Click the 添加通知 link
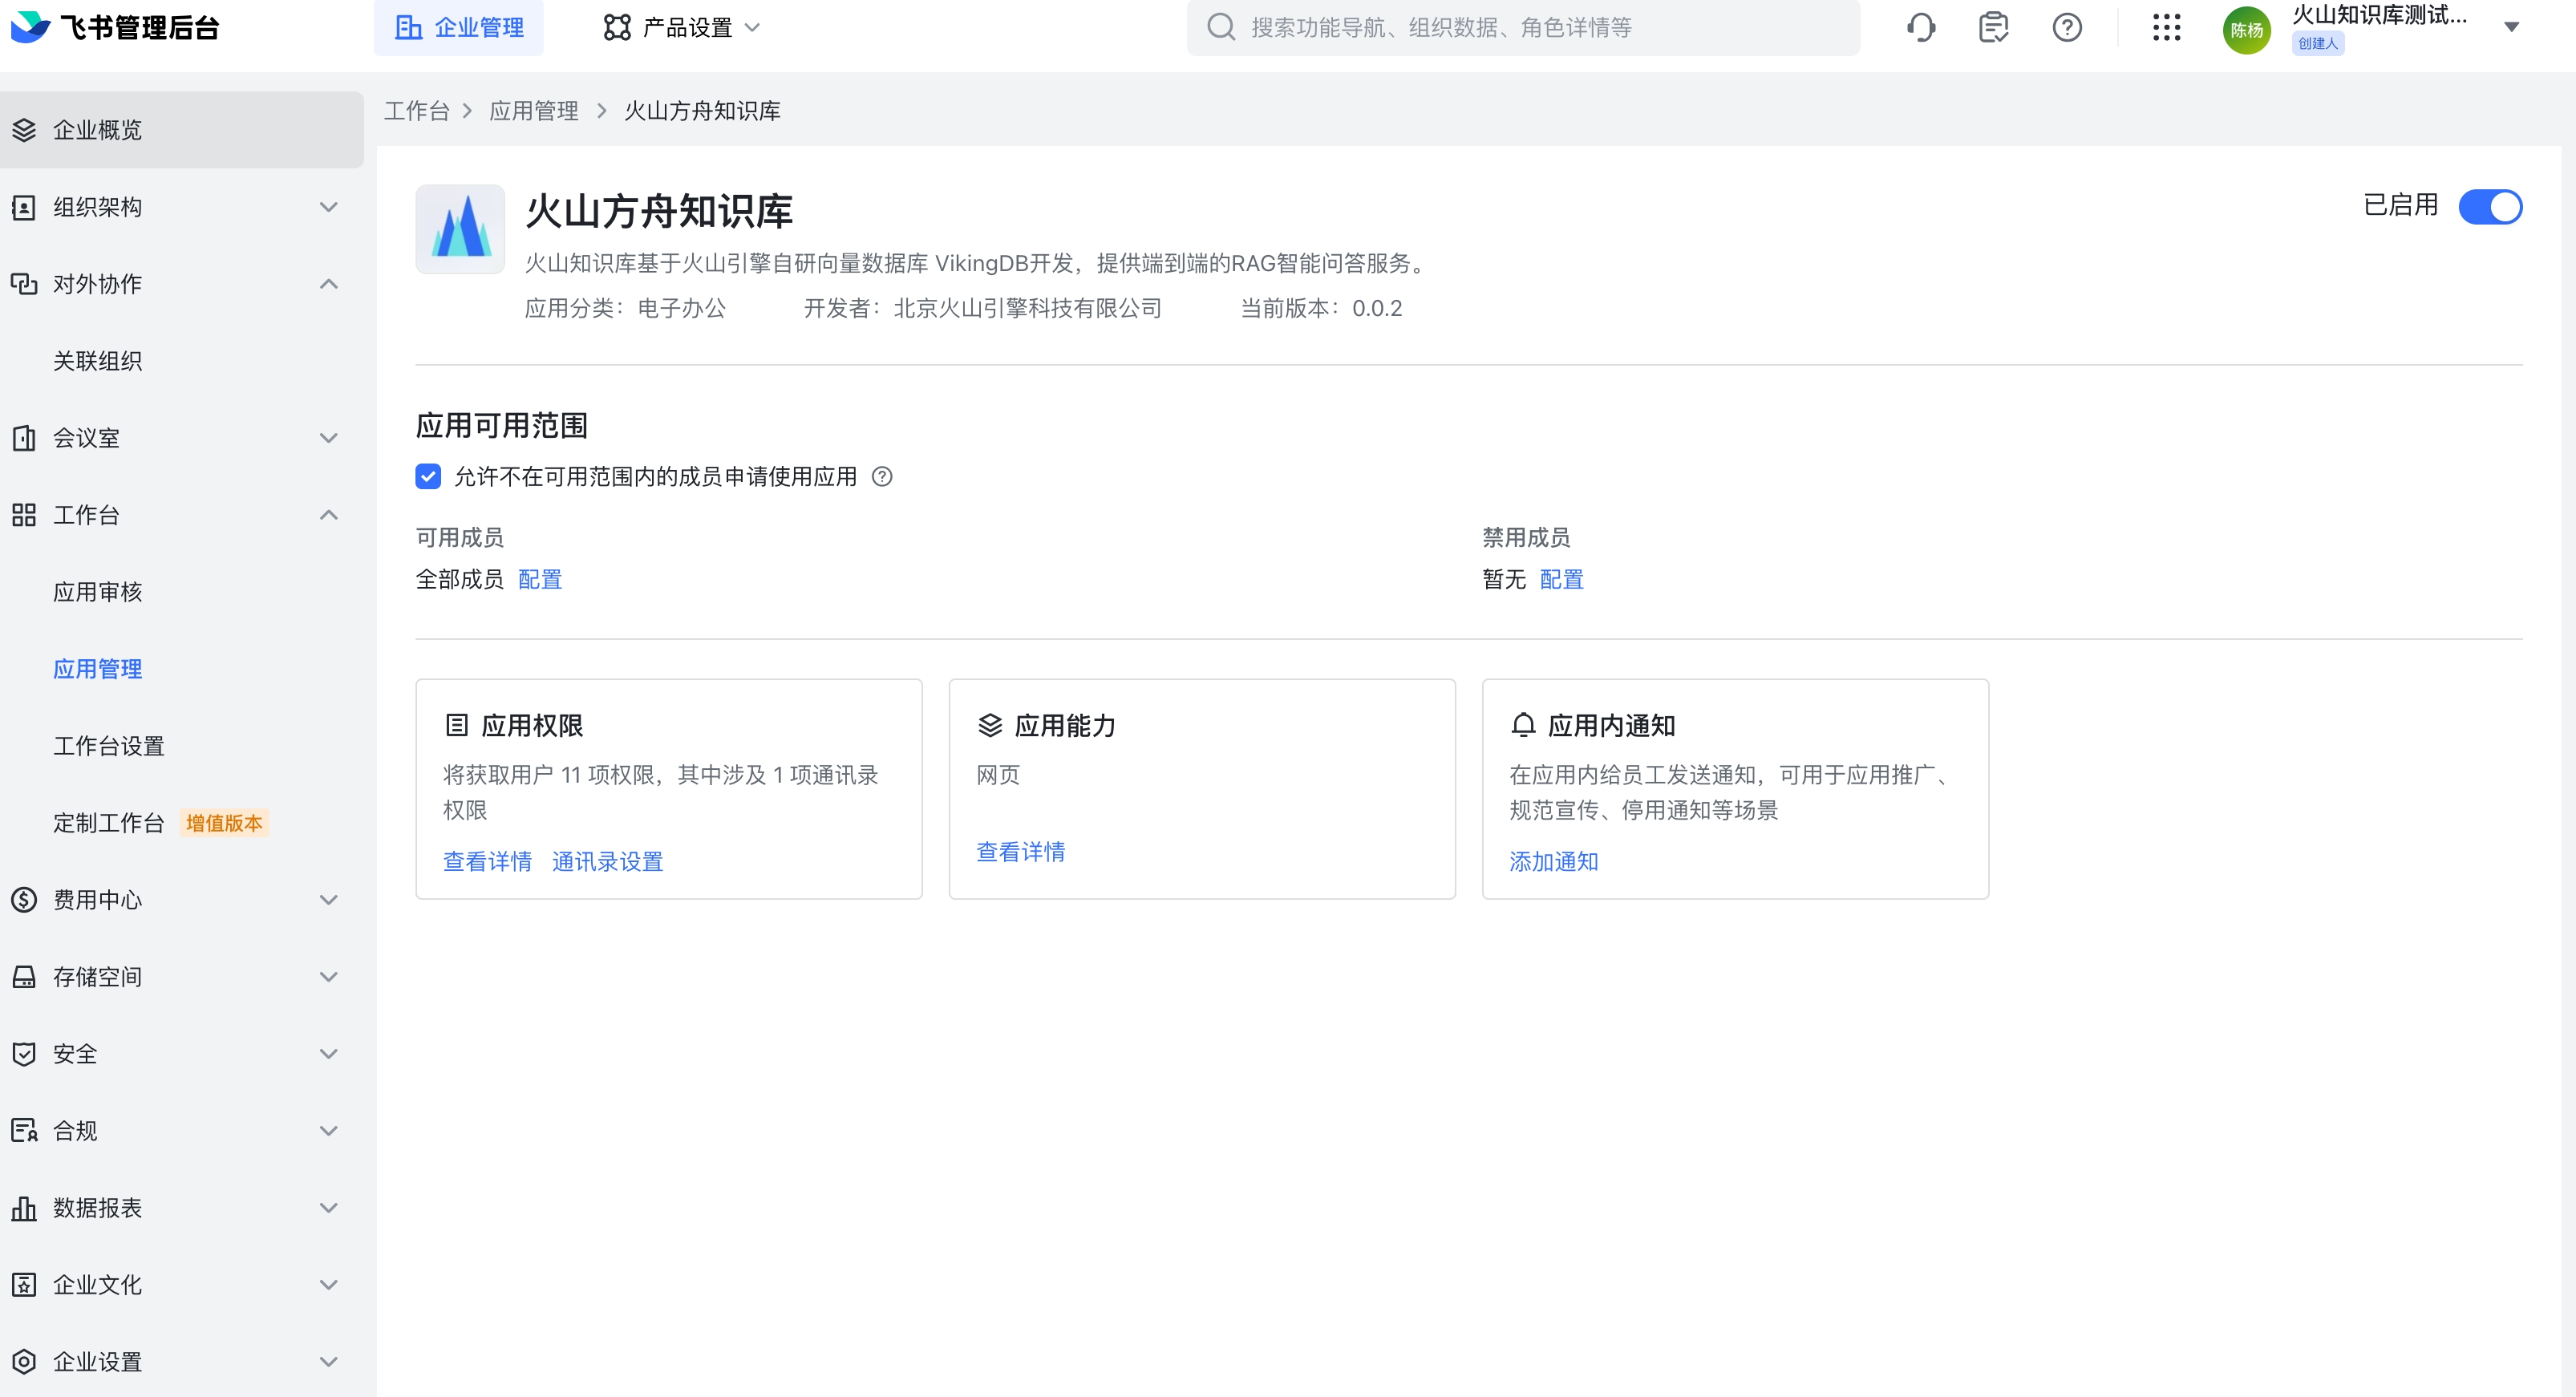The height and width of the screenshot is (1397, 2576). [x=1553, y=862]
